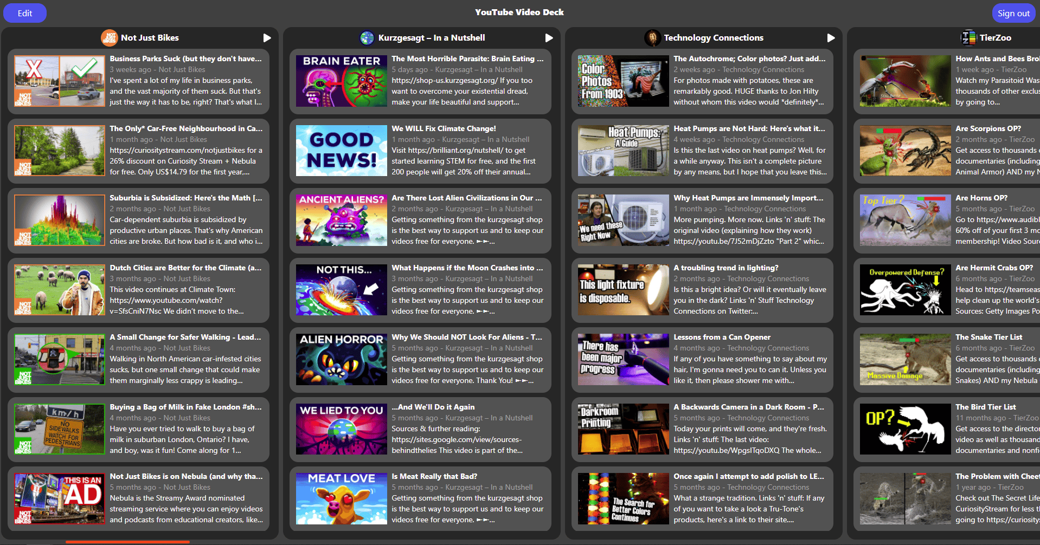Image resolution: width=1040 pixels, height=545 pixels.
Task: Click '11 months ago - TierZoo' text
Action: [997, 418]
